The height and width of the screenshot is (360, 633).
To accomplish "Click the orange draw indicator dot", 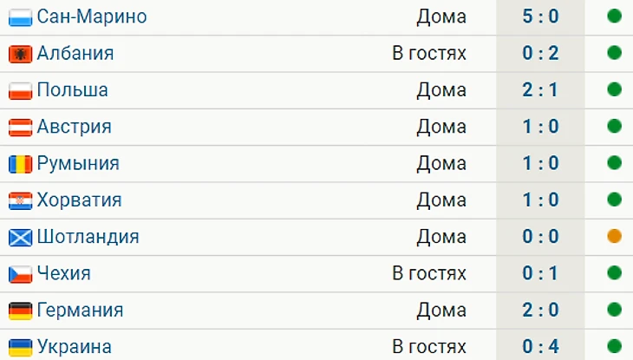I will tap(615, 237).
